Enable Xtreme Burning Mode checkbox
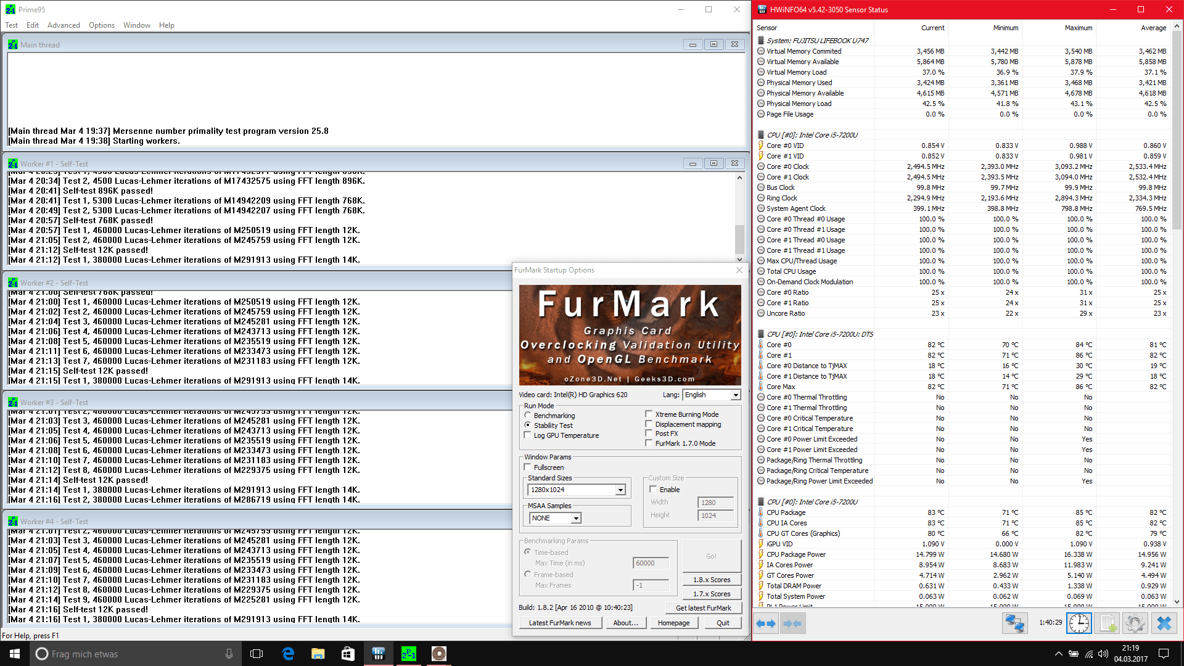Viewport: 1184px width, 666px height. 649,414
